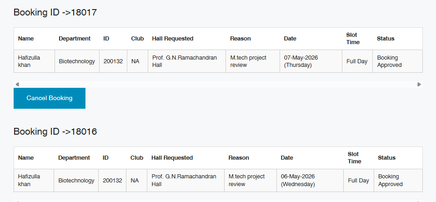Click the Name column header in booking 18017
436x202 pixels.
pyautogui.click(x=26, y=39)
